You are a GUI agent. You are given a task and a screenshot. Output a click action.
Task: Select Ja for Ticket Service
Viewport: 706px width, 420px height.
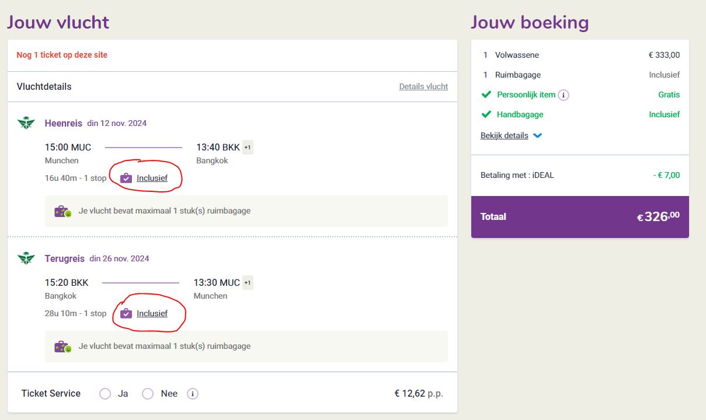pyautogui.click(x=105, y=394)
